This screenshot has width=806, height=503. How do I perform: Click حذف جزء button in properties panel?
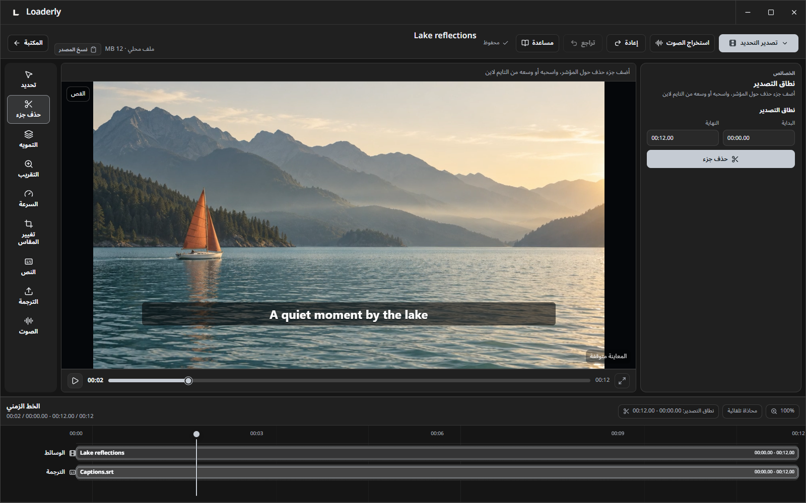tap(721, 159)
